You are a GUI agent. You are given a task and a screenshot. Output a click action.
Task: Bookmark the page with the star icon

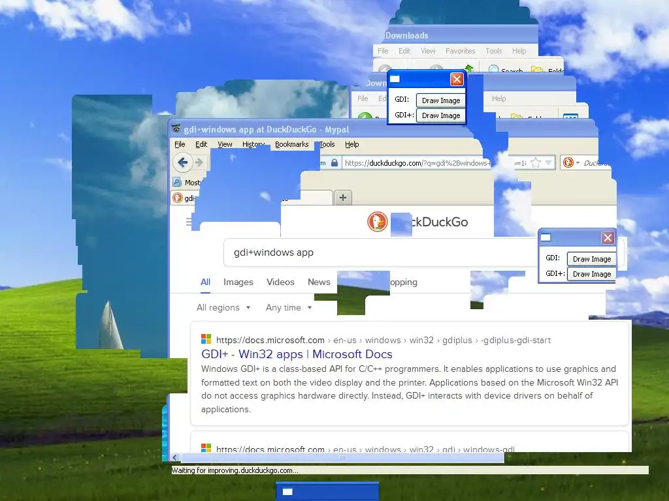point(536,162)
